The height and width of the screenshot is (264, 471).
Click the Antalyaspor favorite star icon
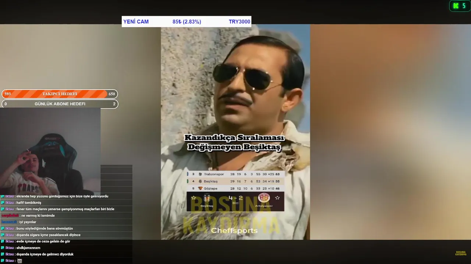point(277,198)
